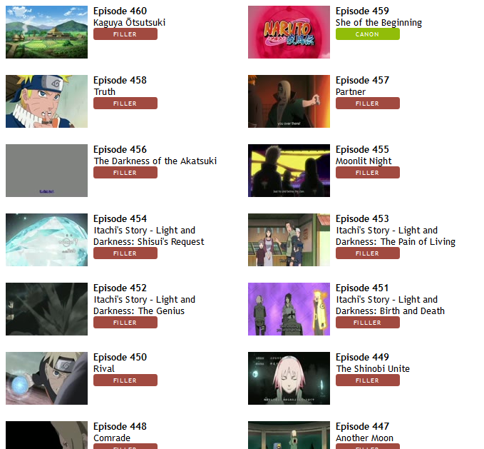The height and width of the screenshot is (449, 484).
Task: Open The Shinobi Unite episode link
Action: [373, 368]
